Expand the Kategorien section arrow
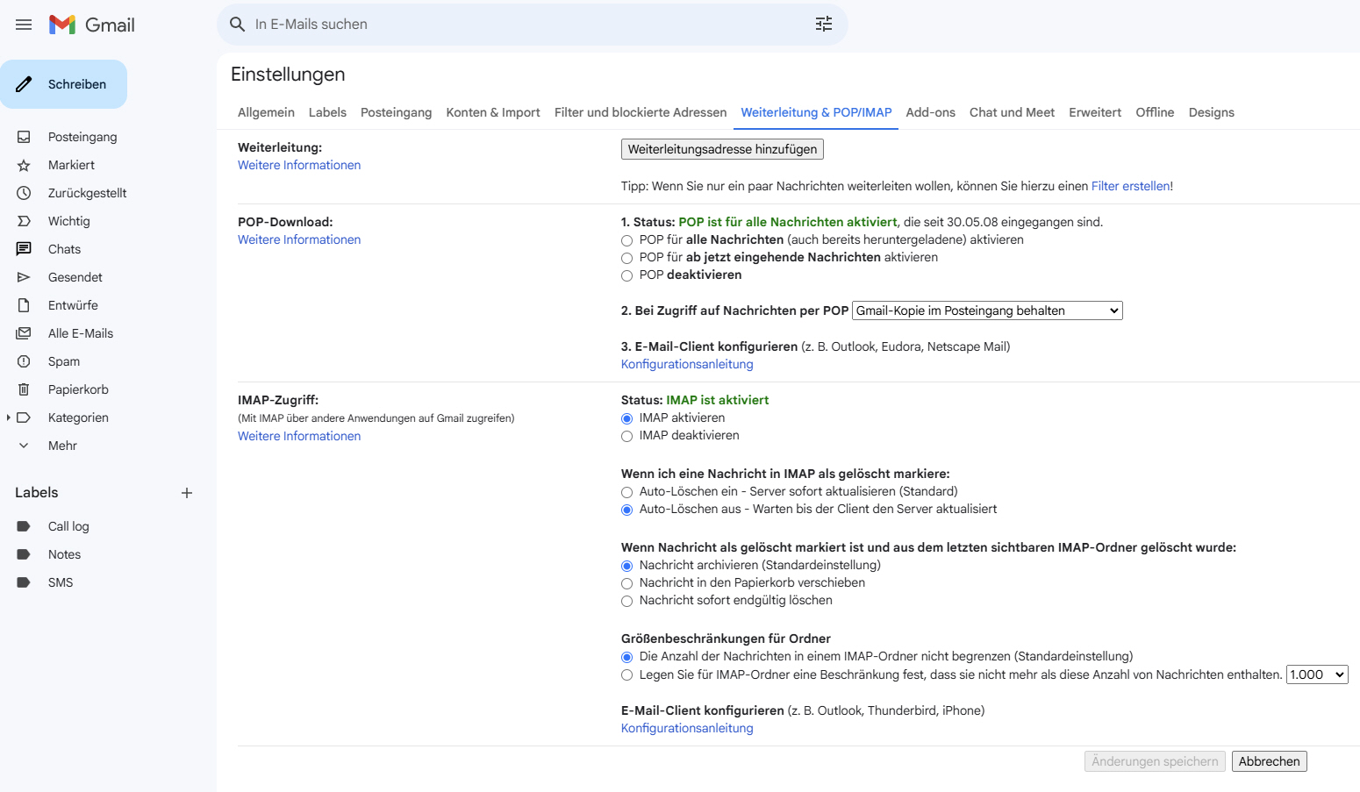 click(8, 417)
